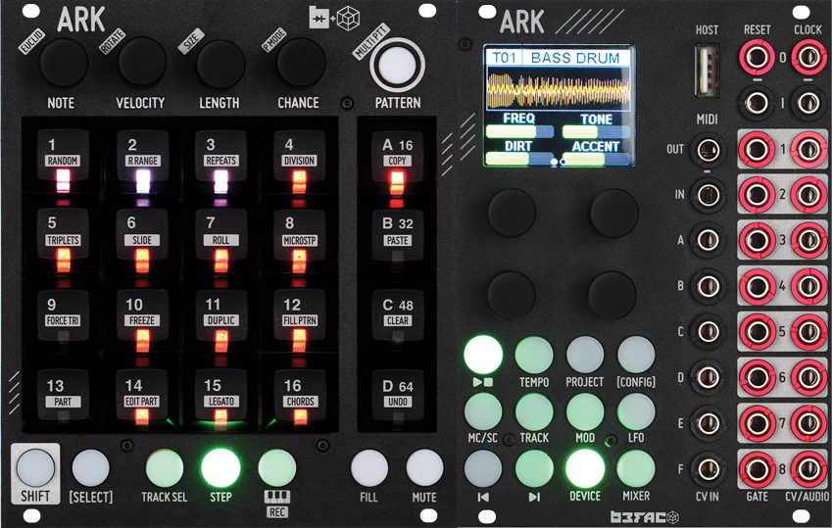The width and height of the screenshot is (833, 528).
Task: Click the skip-forward transport button
Action: (x=534, y=468)
